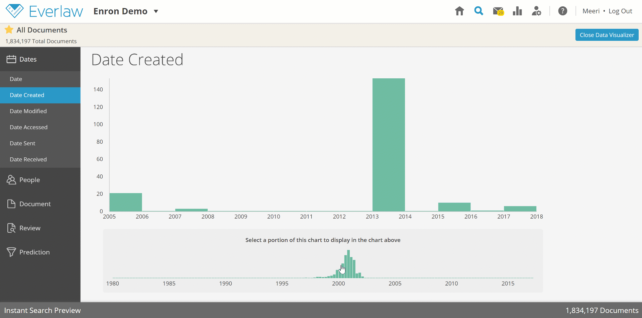The image size is (642, 318).
Task: Click the 2005 bar in chart
Action: coord(126,202)
